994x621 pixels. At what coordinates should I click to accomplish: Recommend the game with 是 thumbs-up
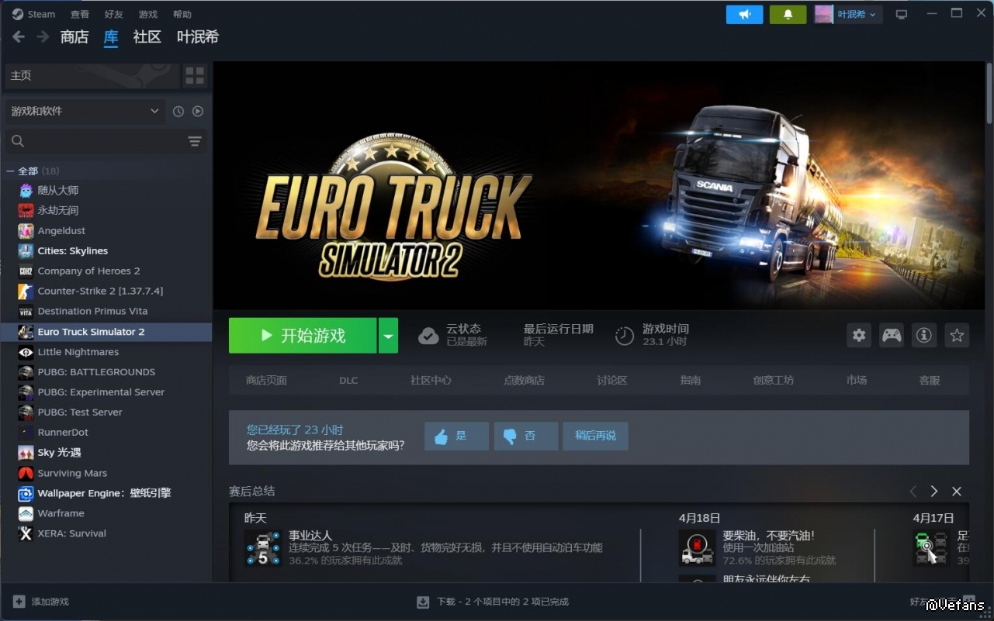pos(456,436)
